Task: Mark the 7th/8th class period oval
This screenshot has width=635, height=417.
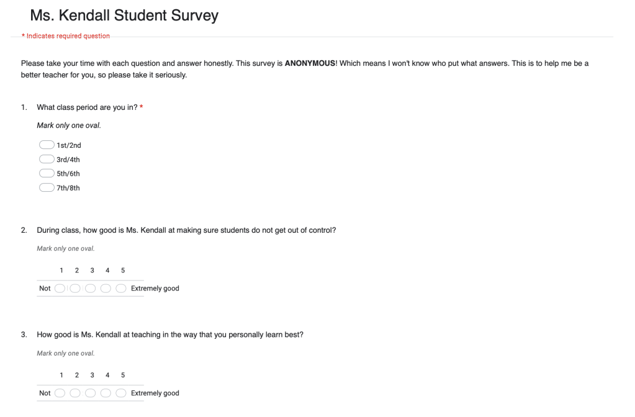Action: click(x=47, y=188)
